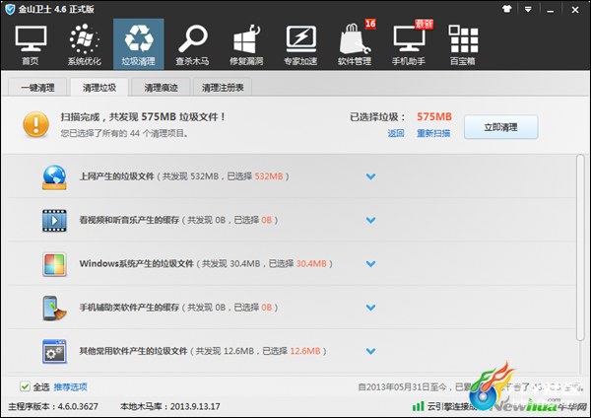Open 软件管理 shopping bag icon

pyautogui.click(x=355, y=44)
